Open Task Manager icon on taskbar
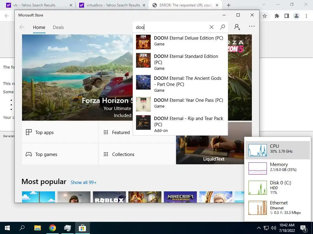 point(68,228)
